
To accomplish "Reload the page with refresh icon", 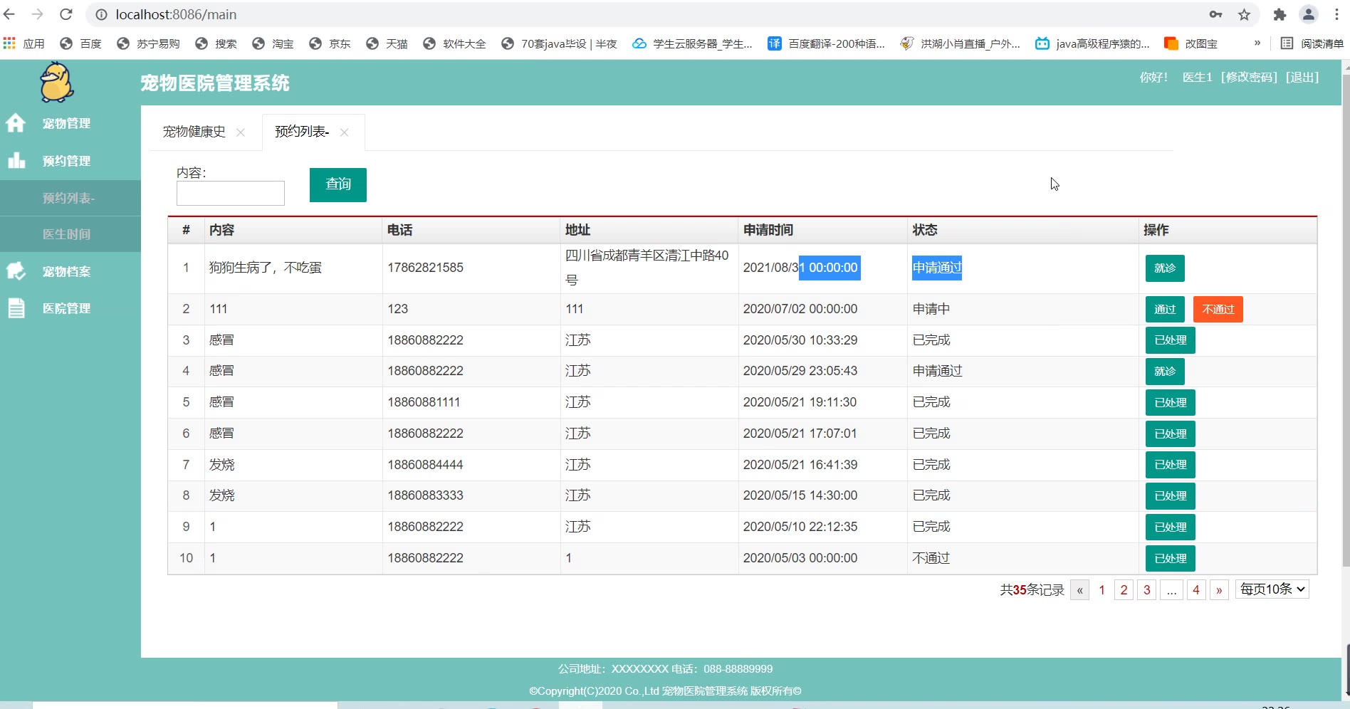I will click(66, 14).
